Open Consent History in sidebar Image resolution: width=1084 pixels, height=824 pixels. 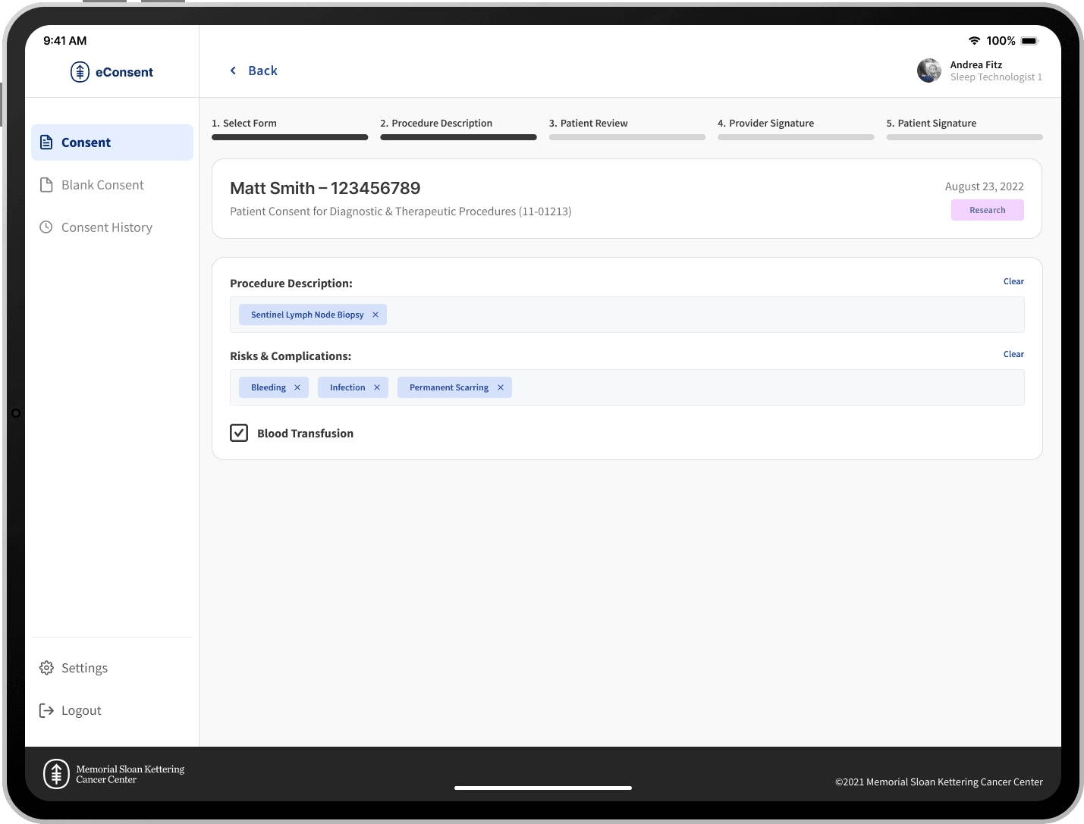[106, 227]
